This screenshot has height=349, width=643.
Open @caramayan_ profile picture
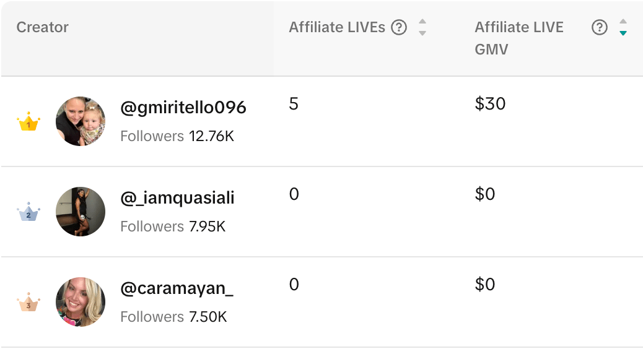(81, 303)
